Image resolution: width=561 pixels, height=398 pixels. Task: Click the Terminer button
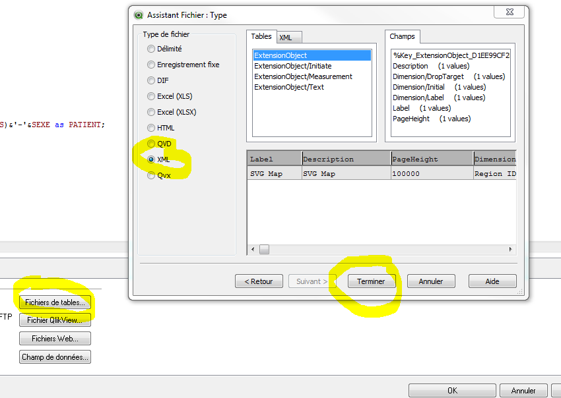(372, 281)
